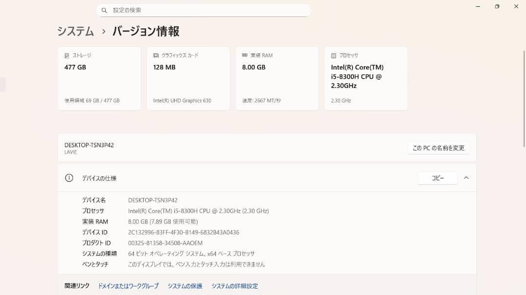Click the search magnifier icon in the search bar
This screenshot has width=526, height=295.
click(x=104, y=10)
